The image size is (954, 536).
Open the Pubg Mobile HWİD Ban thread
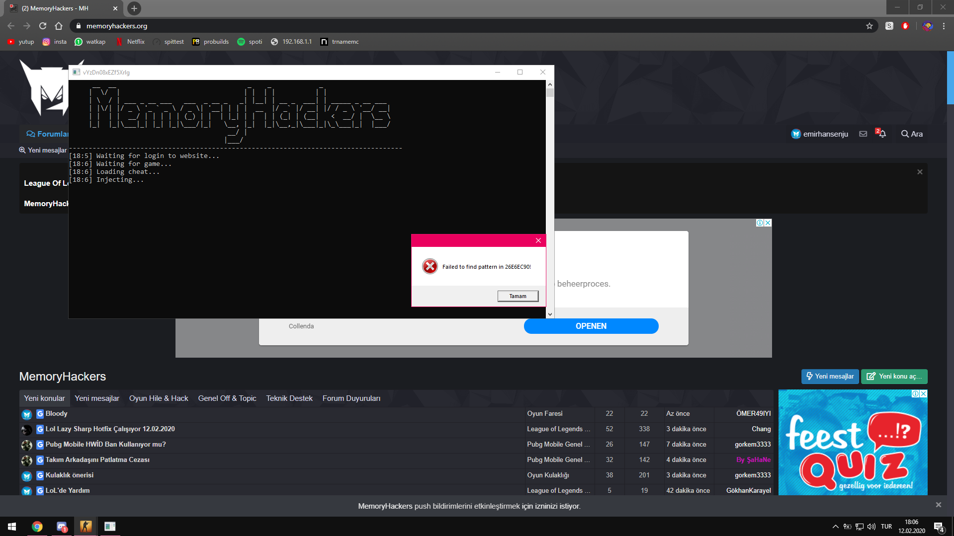(106, 444)
